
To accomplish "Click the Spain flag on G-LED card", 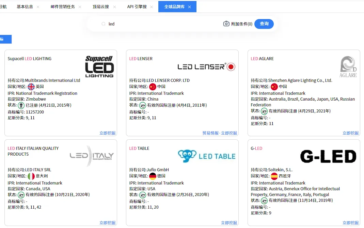I will tap(274, 176).
